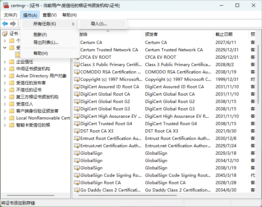
Task: Expand the 客户端身份验证颁发者 node
Action: 5,111
